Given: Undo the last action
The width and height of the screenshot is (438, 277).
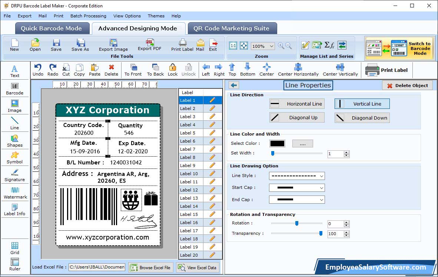Looking at the screenshot, I should coord(38,70).
